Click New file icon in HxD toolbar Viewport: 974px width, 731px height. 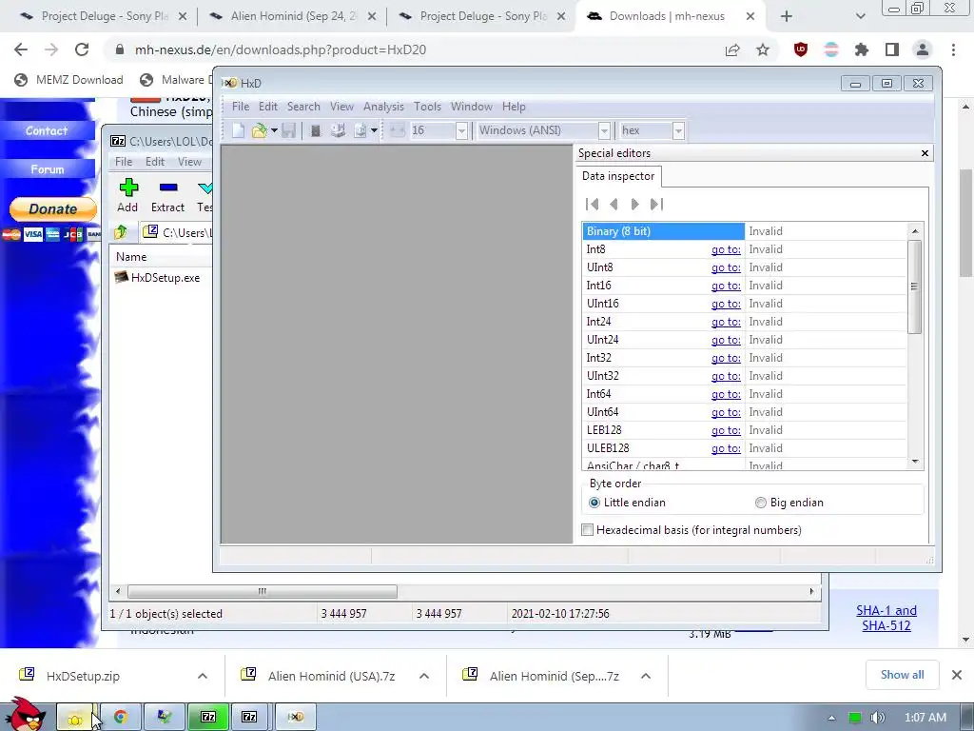[238, 129]
